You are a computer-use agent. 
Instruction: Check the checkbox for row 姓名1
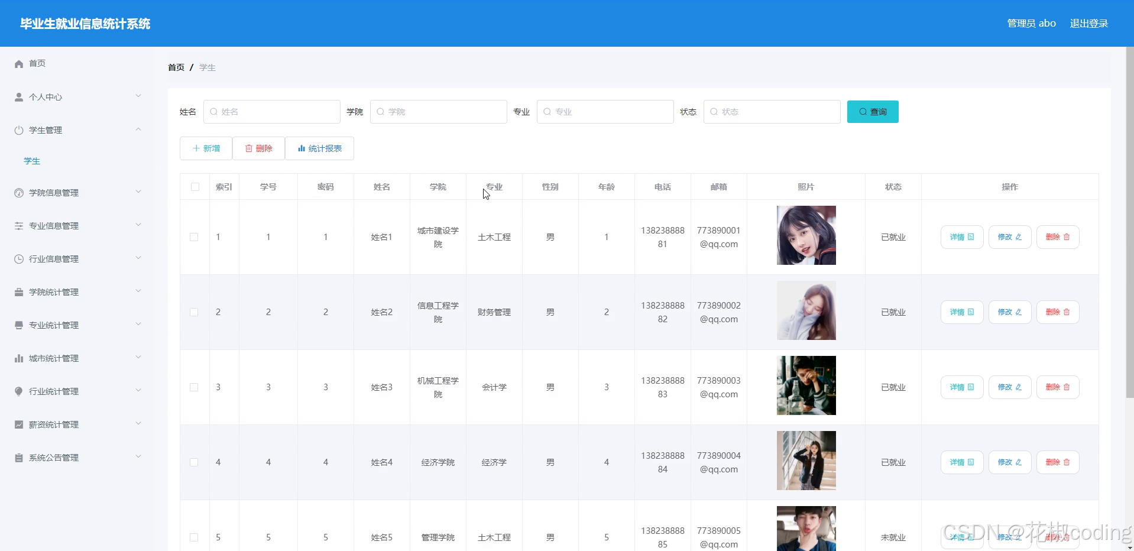[194, 237]
